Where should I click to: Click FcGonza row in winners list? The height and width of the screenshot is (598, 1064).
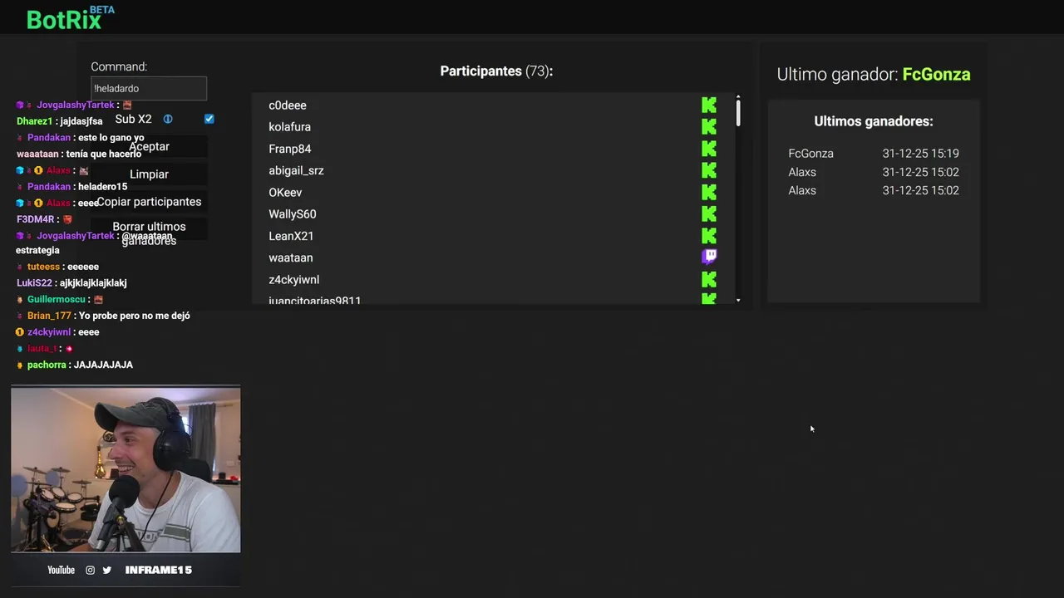tap(874, 154)
